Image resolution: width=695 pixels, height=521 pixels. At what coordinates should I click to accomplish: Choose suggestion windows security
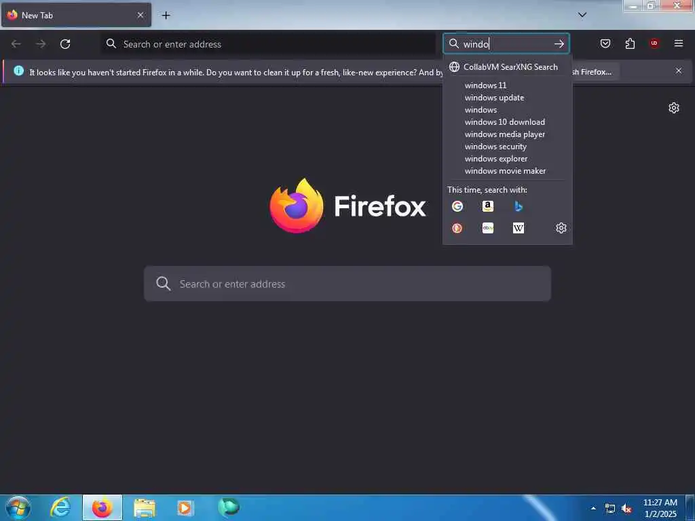point(508,147)
